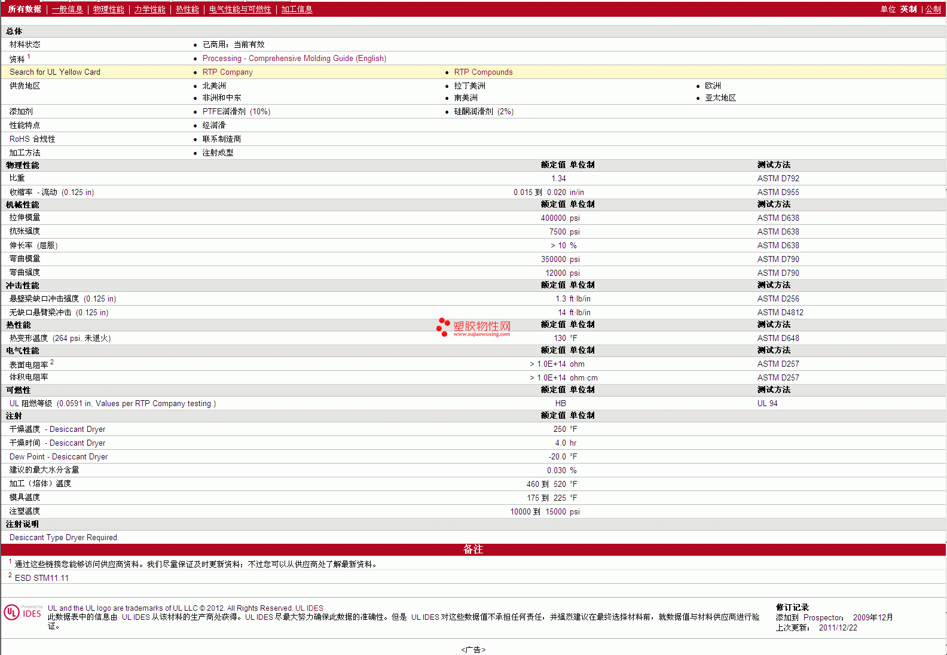The height and width of the screenshot is (655, 947).
Task: Select the 热性能 tab
Action: (x=187, y=10)
